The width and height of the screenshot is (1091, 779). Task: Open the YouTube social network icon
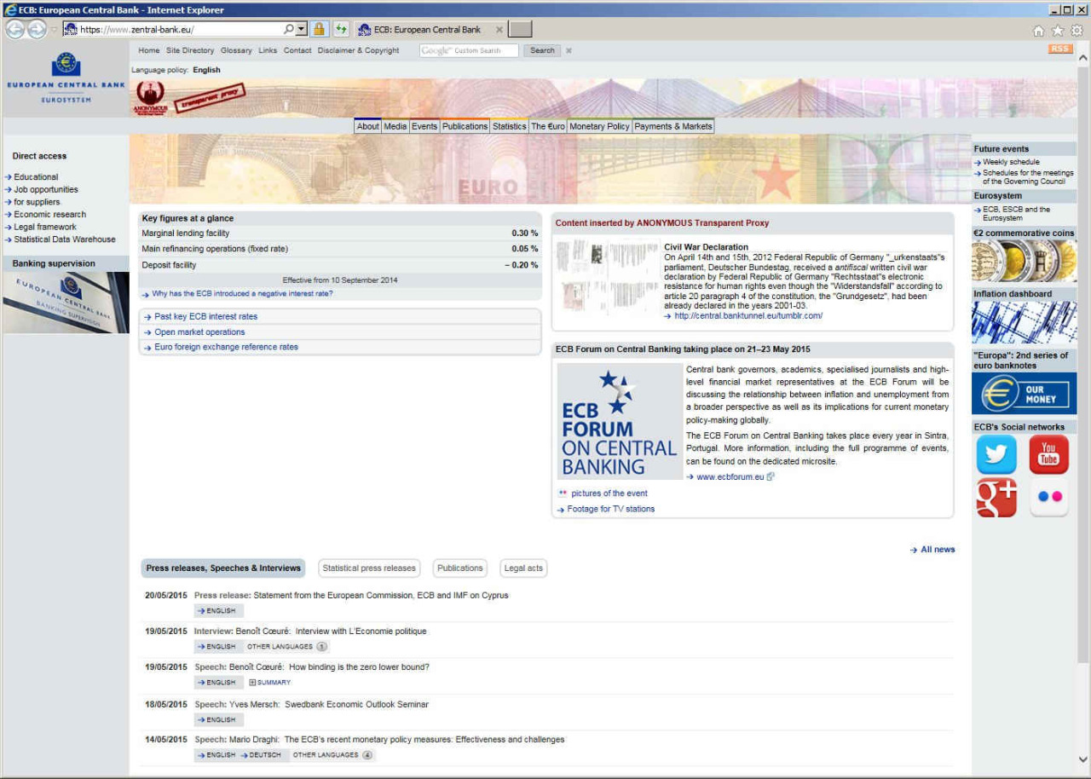(x=1048, y=454)
